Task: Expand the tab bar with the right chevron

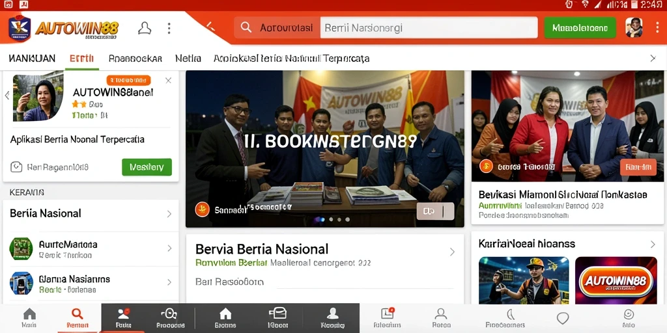Action: [x=653, y=59]
